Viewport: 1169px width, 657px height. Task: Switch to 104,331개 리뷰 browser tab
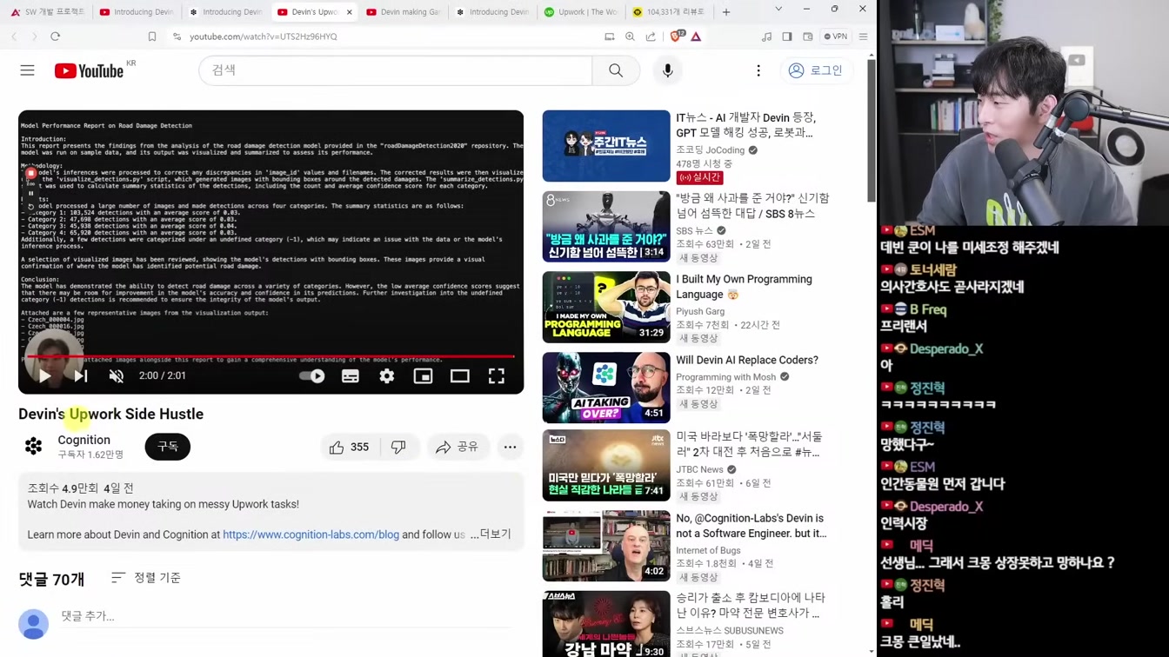(x=670, y=12)
